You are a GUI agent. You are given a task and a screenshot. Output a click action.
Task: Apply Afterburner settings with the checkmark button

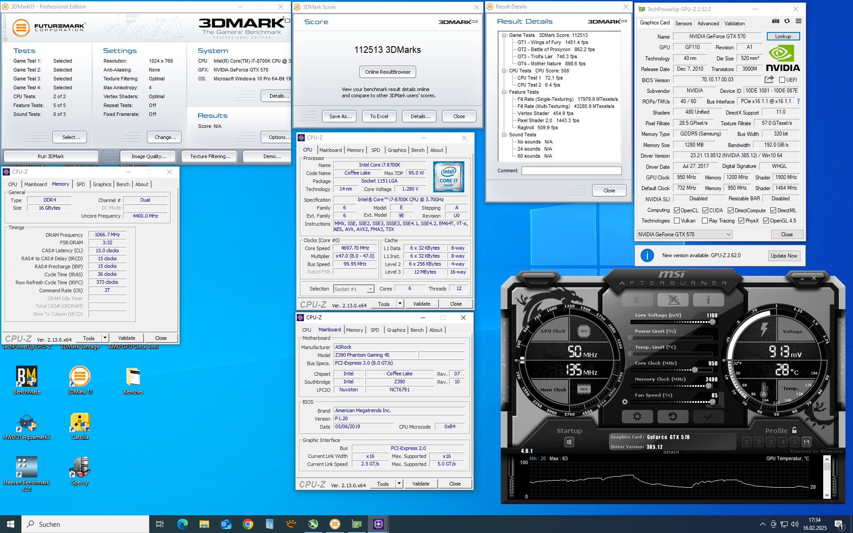click(708, 417)
